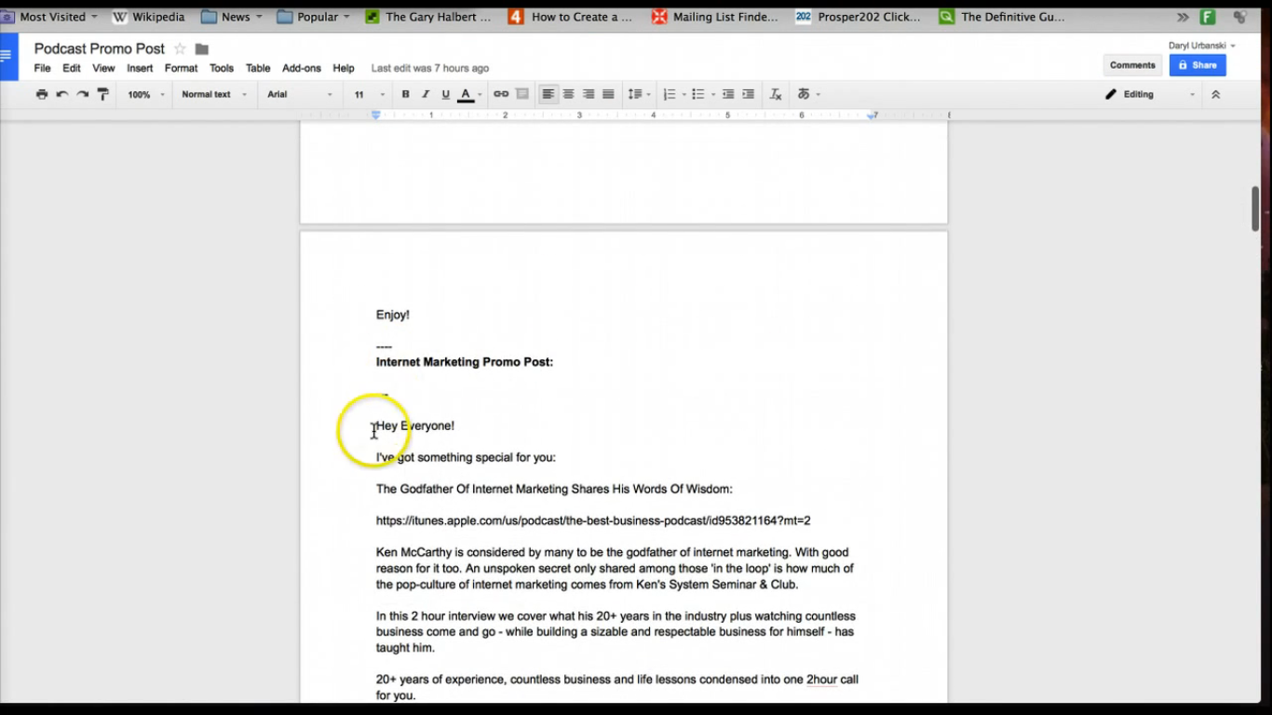Rename the Podcast Promo Post title
This screenshot has height=715, width=1272.
point(100,48)
